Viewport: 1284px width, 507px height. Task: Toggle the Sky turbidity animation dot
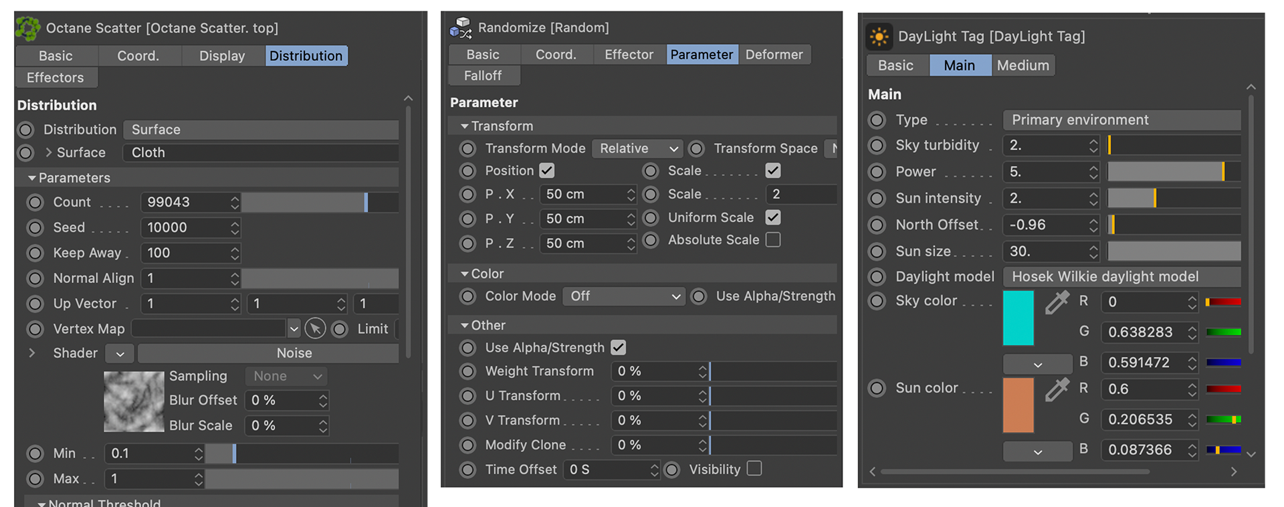877,145
